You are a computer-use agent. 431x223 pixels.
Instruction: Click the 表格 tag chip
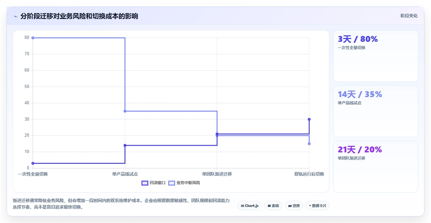tap(273, 206)
